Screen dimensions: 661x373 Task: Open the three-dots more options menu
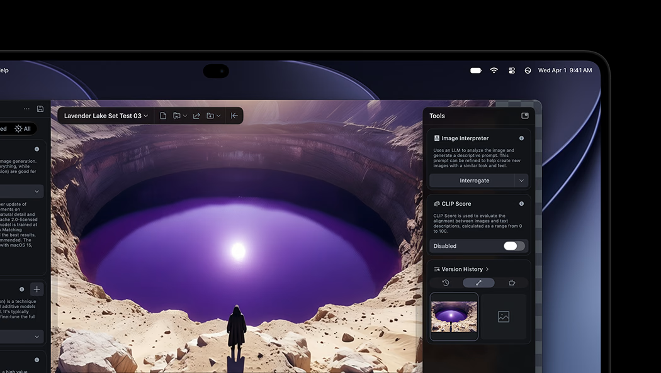[26, 109]
